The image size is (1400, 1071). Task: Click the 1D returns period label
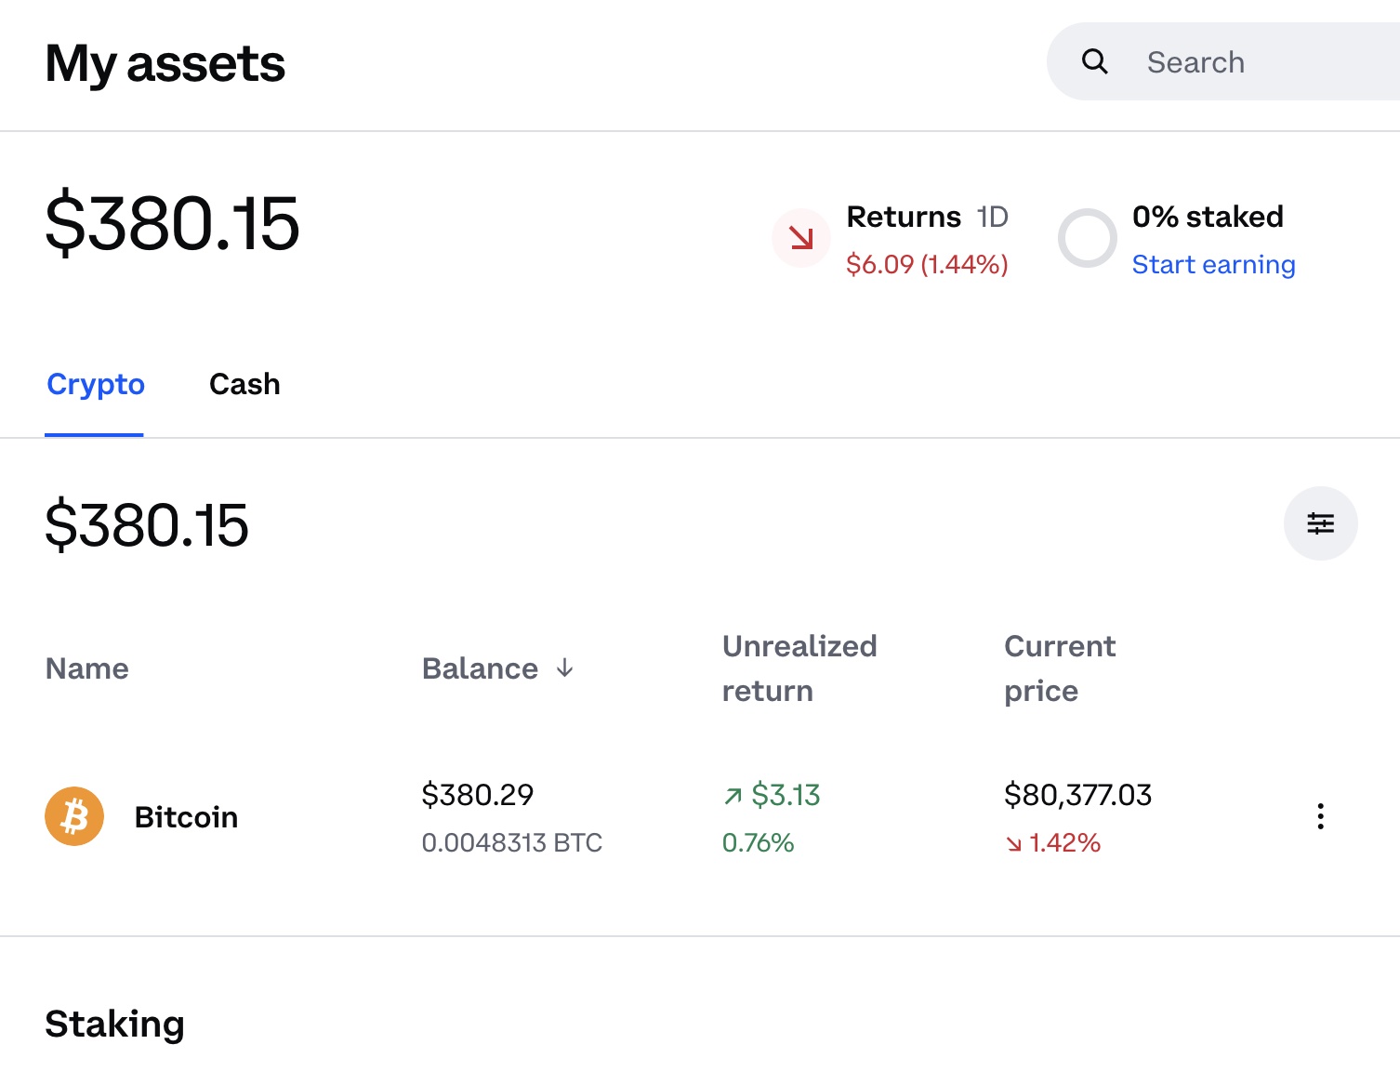992,217
